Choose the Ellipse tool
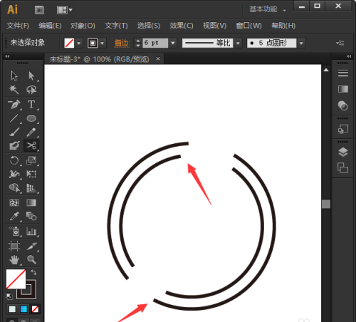Image resolution: width=356 pixels, height=322 pixels. pyautogui.click(x=31, y=118)
